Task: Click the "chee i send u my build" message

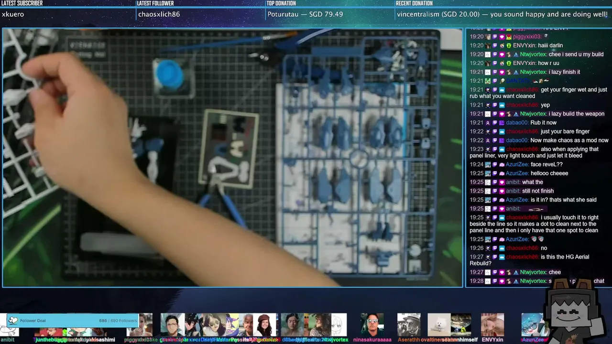Action: point(576,54)
